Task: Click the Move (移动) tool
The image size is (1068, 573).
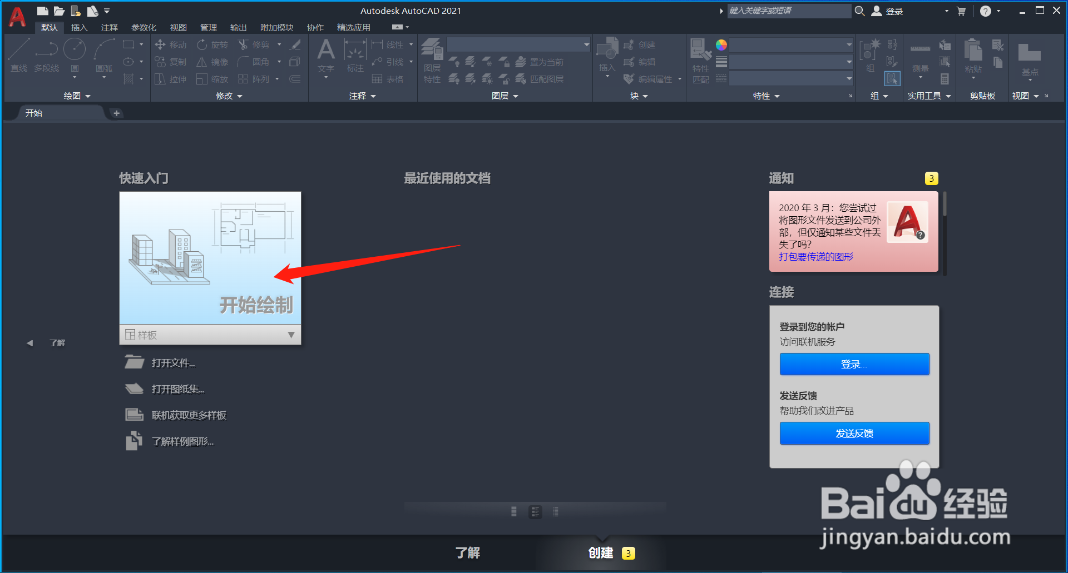Action: click(171, 44)
